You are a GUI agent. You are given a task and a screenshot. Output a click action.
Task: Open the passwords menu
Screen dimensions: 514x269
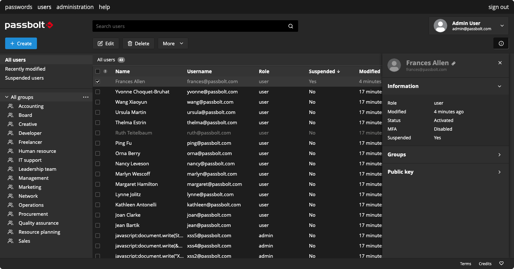(19, 7)
